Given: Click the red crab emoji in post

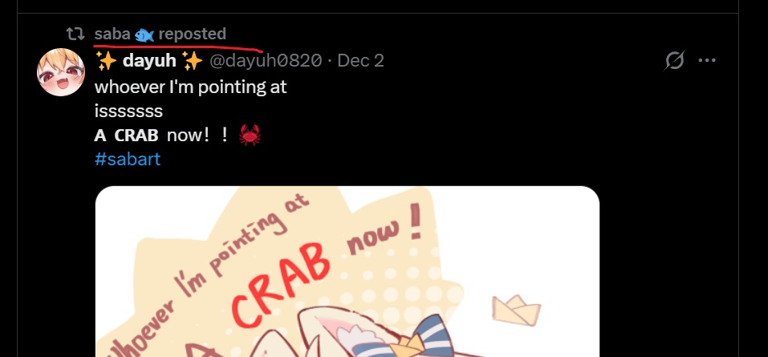Looking at the screenshot, I should coord(250,135).
